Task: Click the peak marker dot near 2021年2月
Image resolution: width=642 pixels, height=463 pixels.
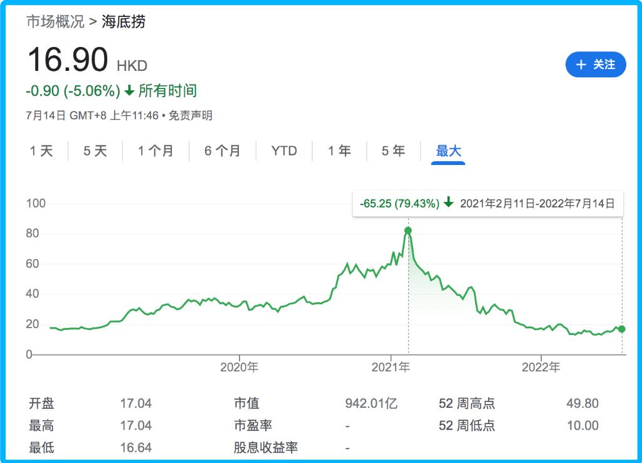Action: [408, 231]
